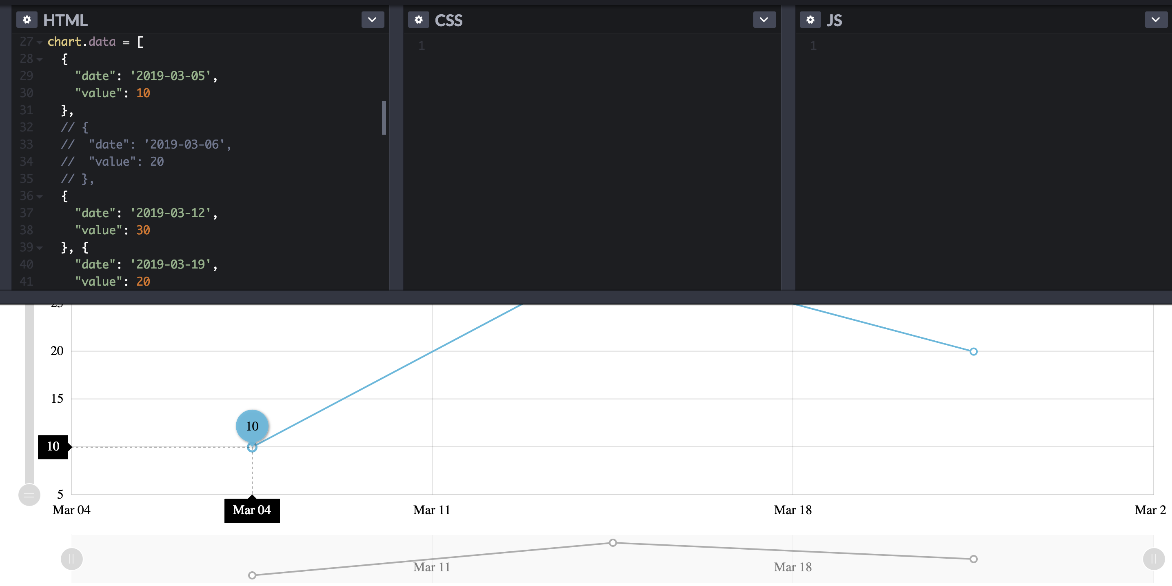This screenshot has height=586, width=1172.
Task: Click the '2019-03-19' date string
Action: click(171, 264)
